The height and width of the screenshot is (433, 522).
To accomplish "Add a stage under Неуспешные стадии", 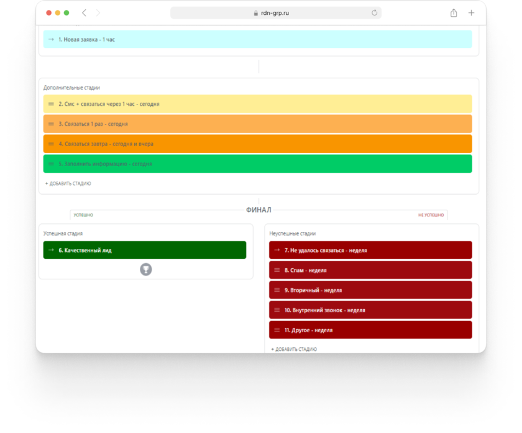I will 294,349.
